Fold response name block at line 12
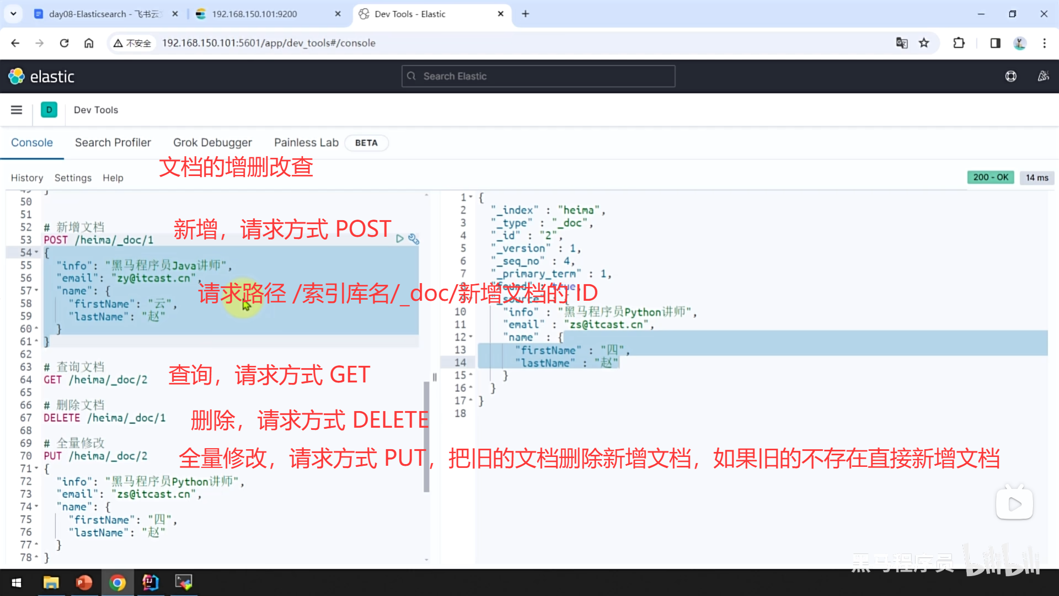Screen dimensions: 1059x596 [x=471, y=337]
